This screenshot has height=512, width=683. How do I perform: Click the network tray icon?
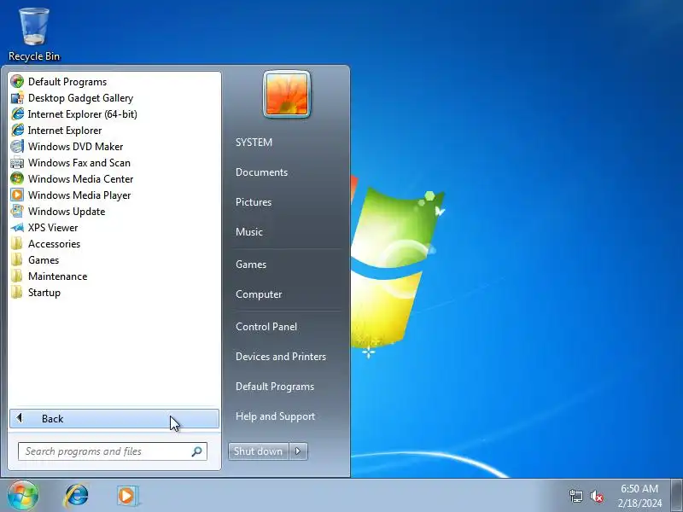(575, 496)
